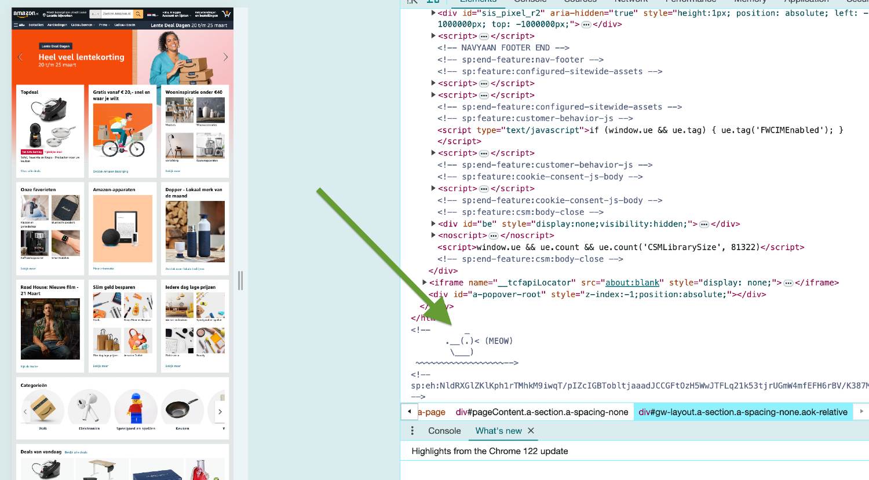Select div#pageContent breadcrumb
This screenshot has height=480, width=869.
coord(542,412)
